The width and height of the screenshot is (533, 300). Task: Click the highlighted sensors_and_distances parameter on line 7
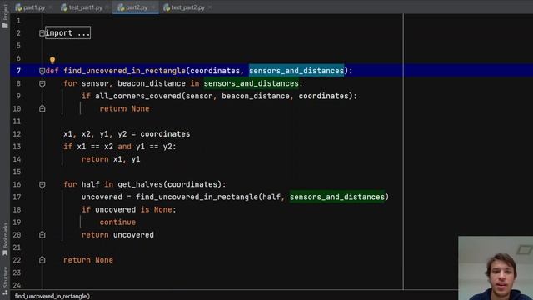click(x=296, y=71)
